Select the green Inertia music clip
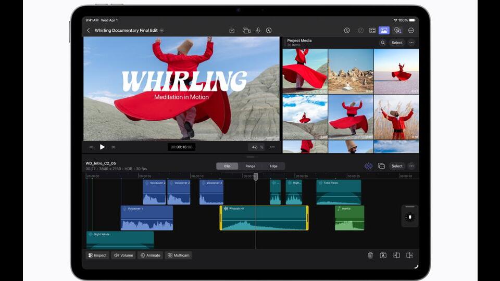Image resolution: width=500 pixels, height=281 pixels. [349, 218]
